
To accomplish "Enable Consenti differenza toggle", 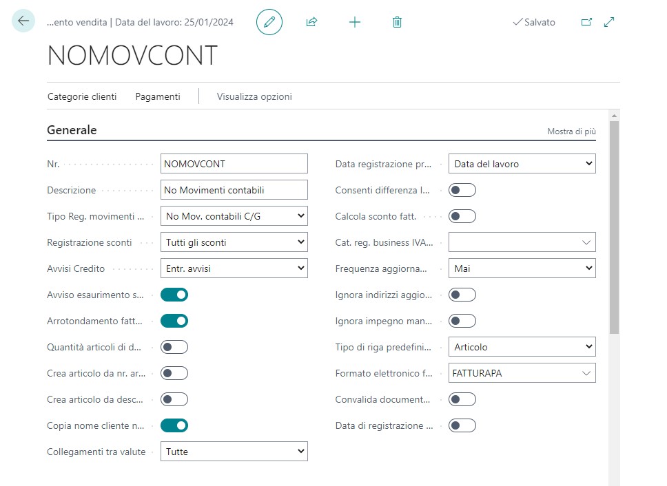I will (462, 190).
